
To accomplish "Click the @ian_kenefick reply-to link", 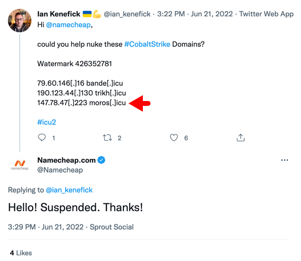I will tap(69, 190).
